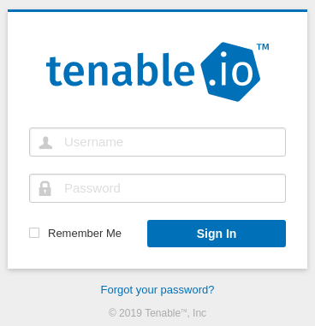
Task: Click the Sign In button
Action: point(217,234)
